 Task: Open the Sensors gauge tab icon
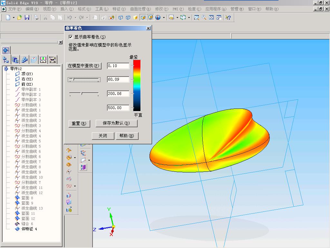pyautogui.click(x=43, y=60)
